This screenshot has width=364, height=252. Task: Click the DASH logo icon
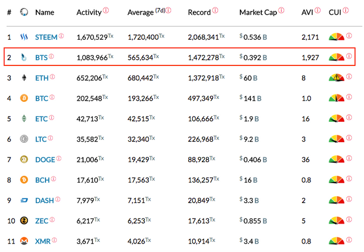[24, 200]
